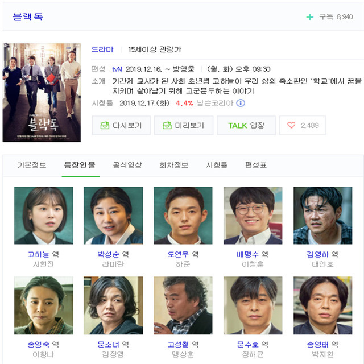Switch to the 회차정보 tab
The height and width of the screenshot is (364, 364).
173,165
